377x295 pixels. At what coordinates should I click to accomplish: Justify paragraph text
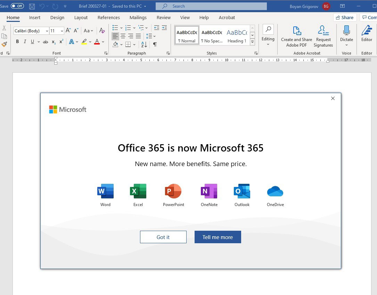138,36
